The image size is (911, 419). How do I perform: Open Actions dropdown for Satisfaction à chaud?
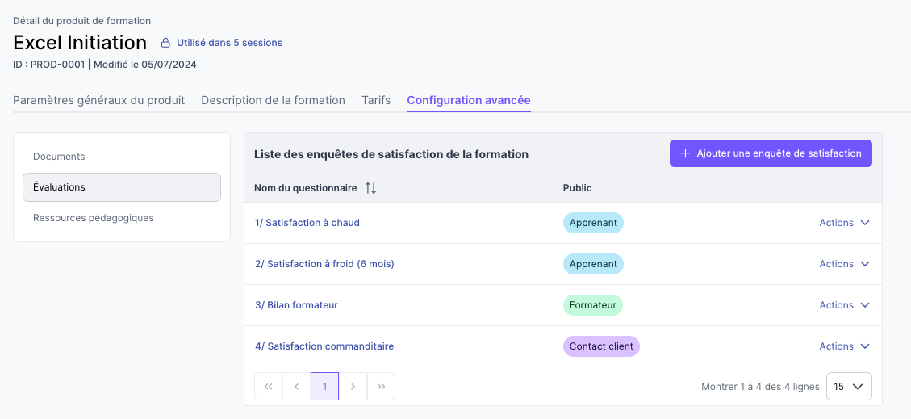(844, 223)
